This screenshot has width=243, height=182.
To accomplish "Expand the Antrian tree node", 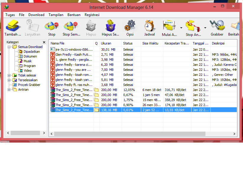I will coord(9,90).
